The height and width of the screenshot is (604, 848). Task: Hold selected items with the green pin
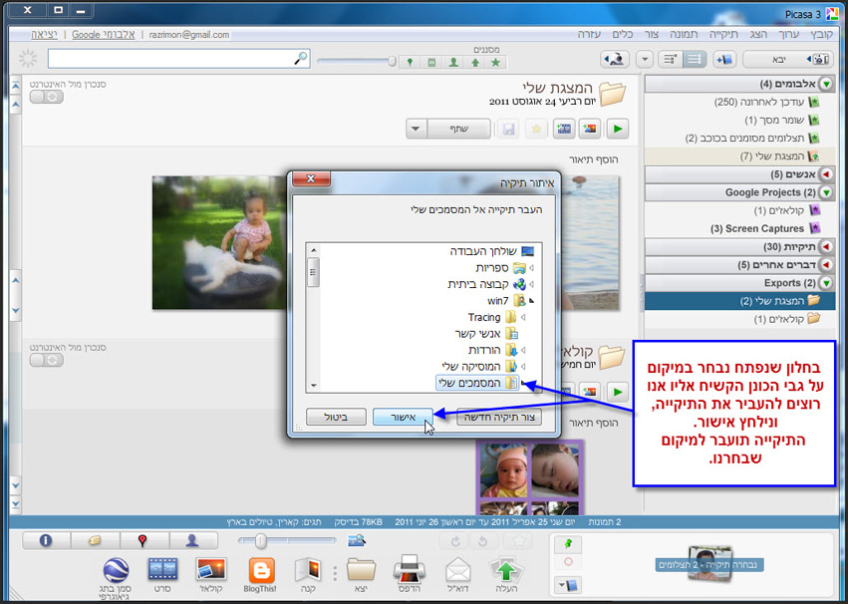(568, 544)
